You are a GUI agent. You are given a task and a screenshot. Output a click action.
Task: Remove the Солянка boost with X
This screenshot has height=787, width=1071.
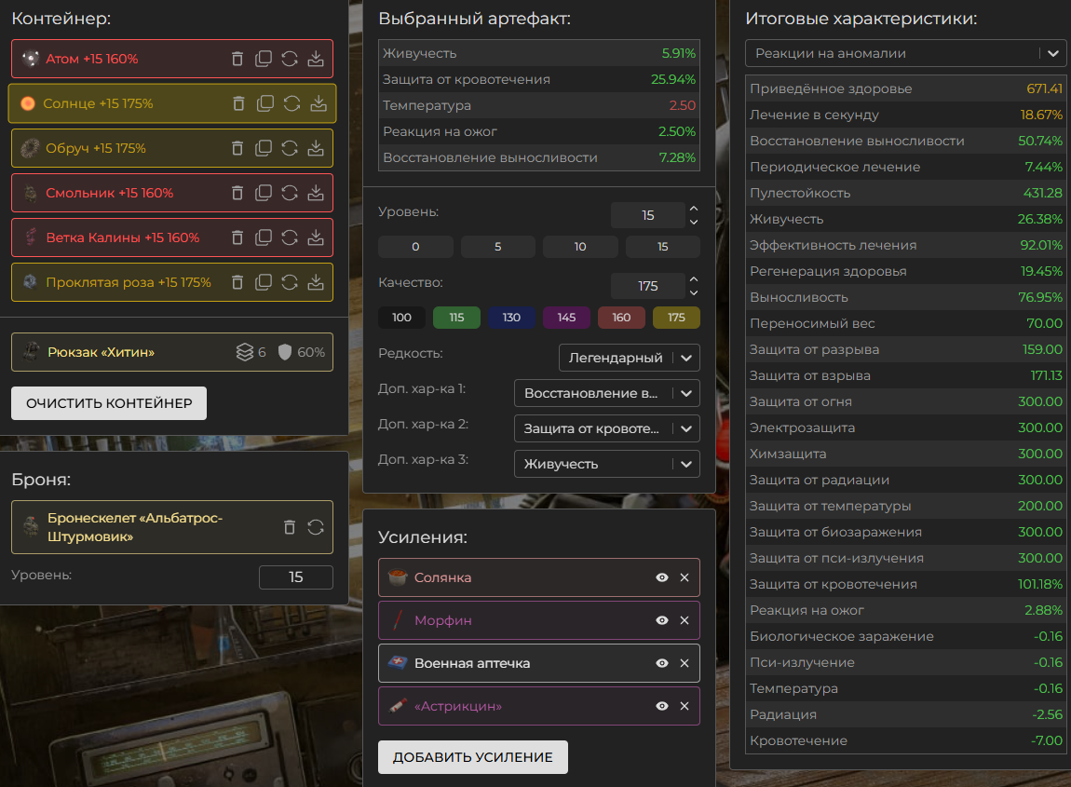coord(685,577)
